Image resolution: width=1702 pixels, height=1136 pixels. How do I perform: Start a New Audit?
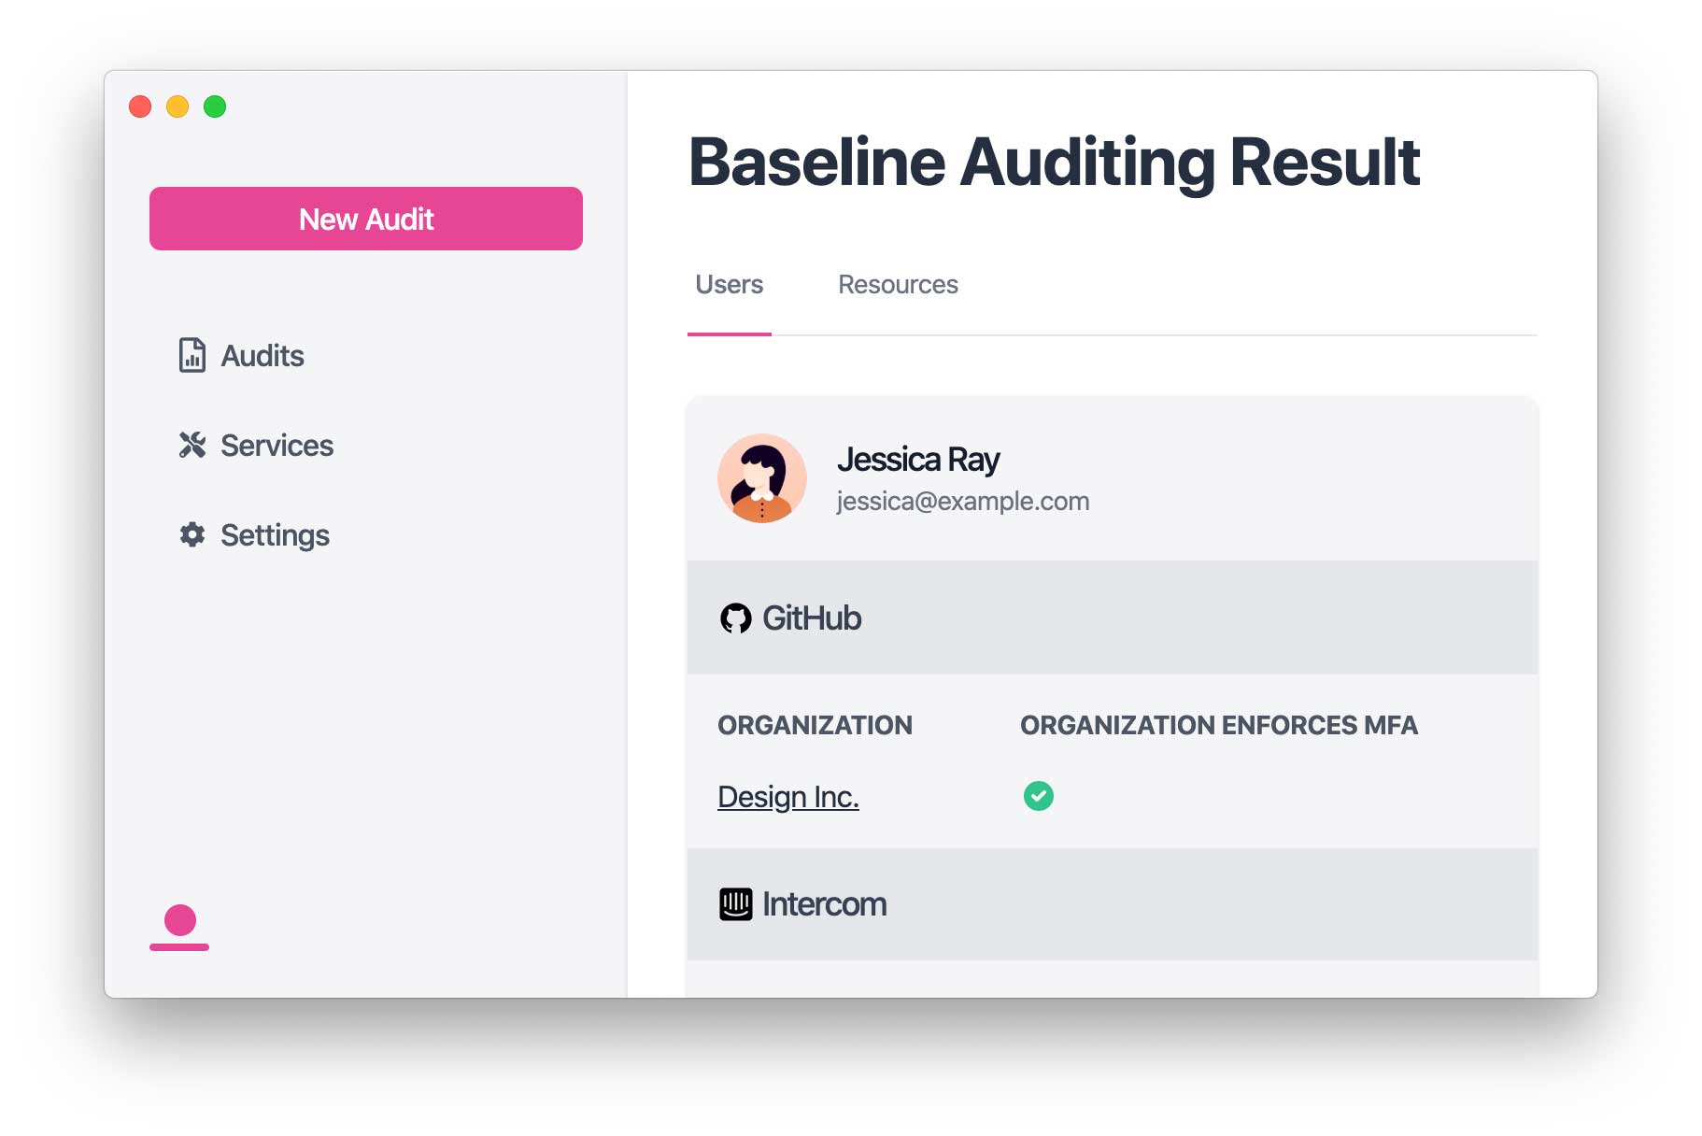click(366, 219)
